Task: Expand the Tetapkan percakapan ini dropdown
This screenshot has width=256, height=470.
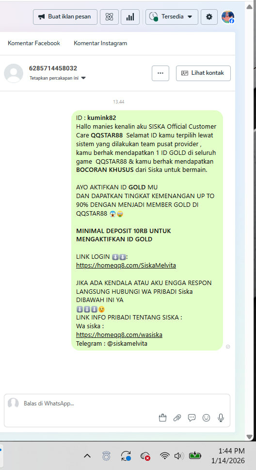Action: coord(58,78)
